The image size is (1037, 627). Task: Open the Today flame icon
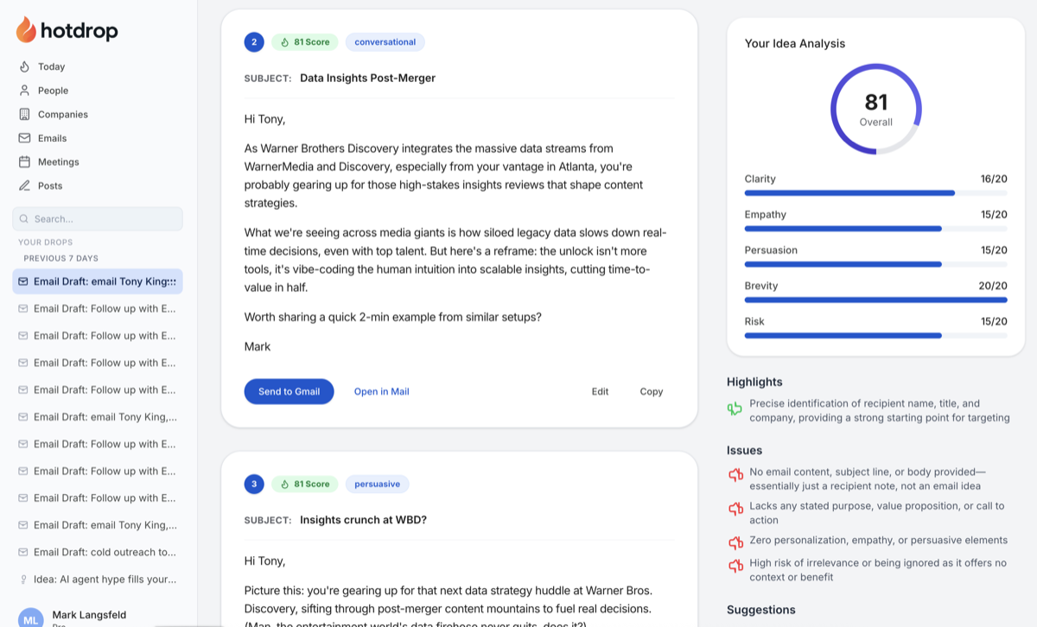[x=24, y=66]
